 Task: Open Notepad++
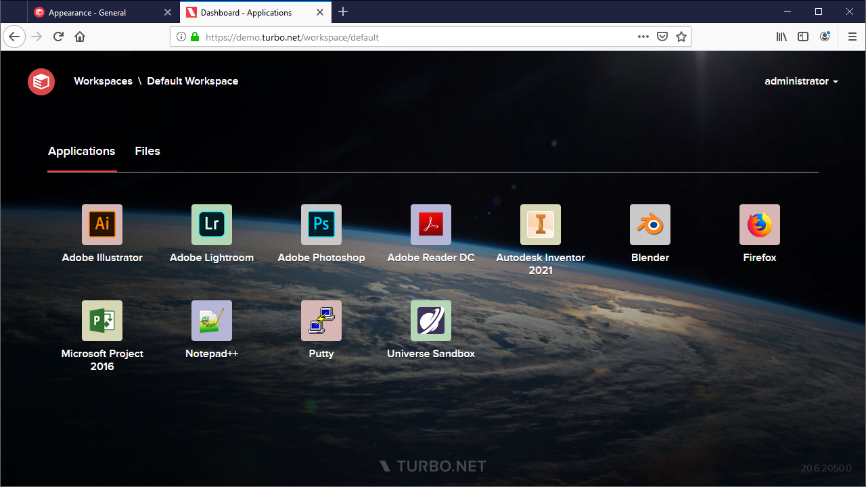212,320
